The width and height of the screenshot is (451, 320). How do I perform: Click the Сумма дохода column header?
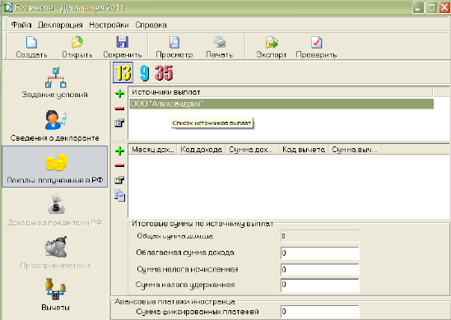point(252,150)
